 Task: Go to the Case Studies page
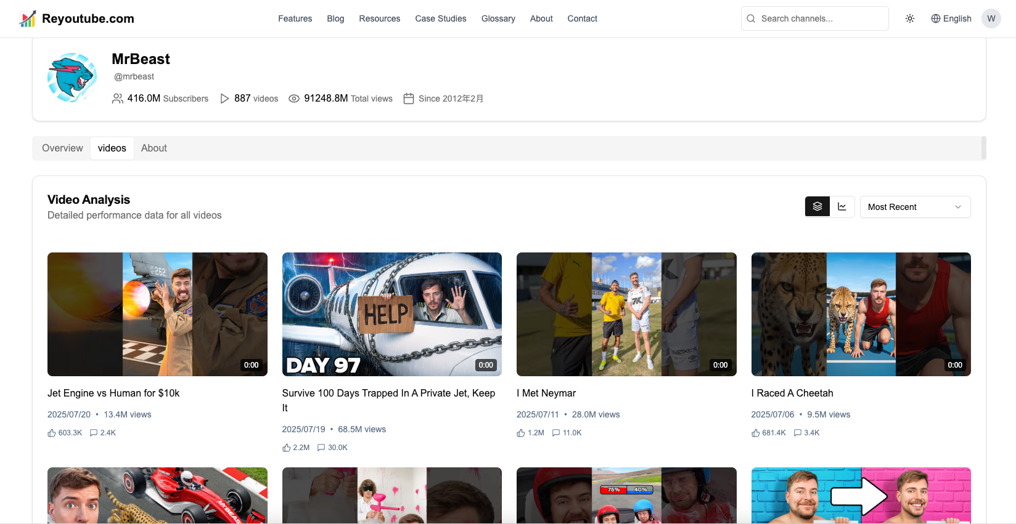click(441, 18)
